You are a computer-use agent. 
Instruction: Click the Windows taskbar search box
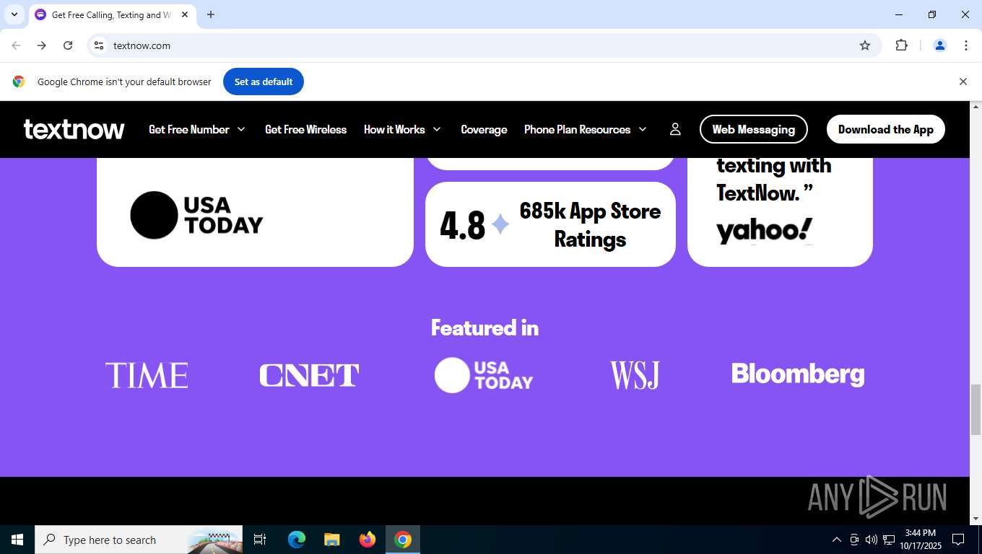coord(139,540)
